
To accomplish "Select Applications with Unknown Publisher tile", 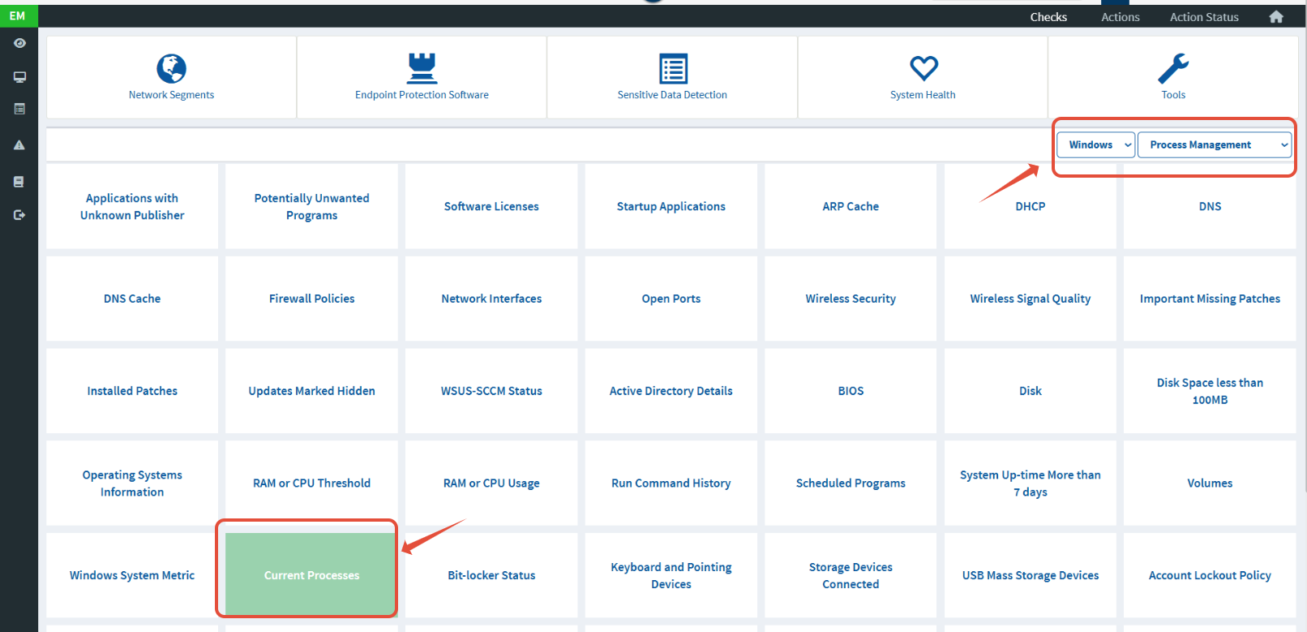I will click(x=132, y=206).
